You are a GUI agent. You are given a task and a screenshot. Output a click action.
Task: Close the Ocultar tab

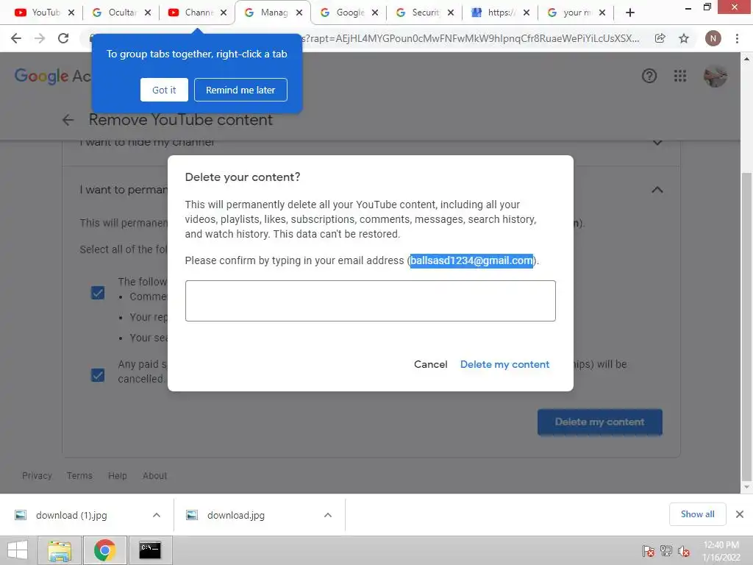(x=147, y=13)
